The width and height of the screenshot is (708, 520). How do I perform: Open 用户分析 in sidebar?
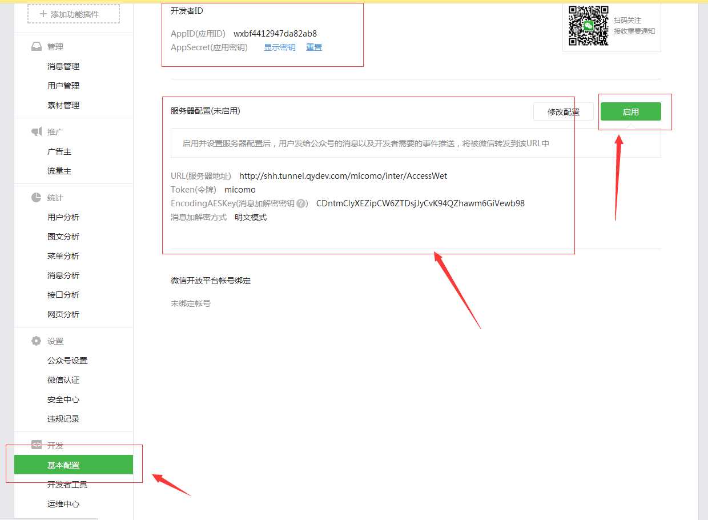(63, 217)
